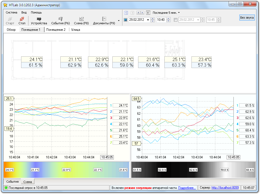Click the 19.4 lower marker on temperature axis

[9, 128]
